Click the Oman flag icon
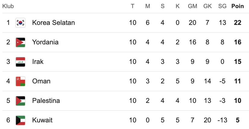 20,81
